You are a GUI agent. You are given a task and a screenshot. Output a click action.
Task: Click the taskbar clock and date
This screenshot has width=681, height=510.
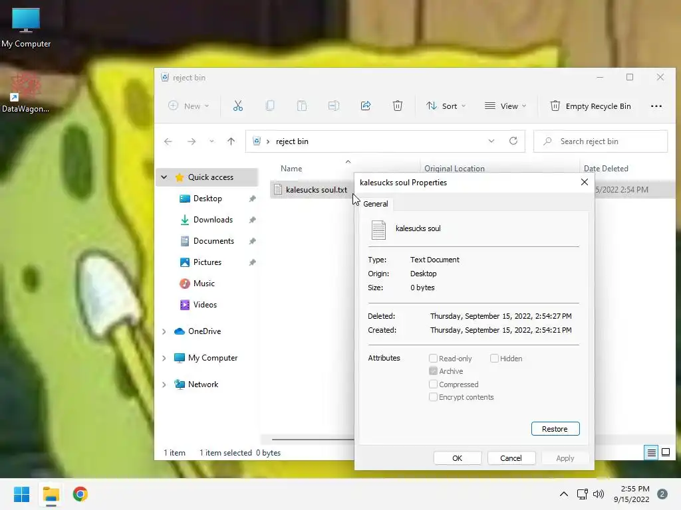click(x=632, y=494)
